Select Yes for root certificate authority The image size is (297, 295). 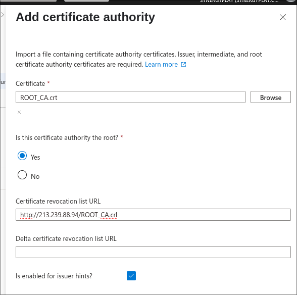22,156
